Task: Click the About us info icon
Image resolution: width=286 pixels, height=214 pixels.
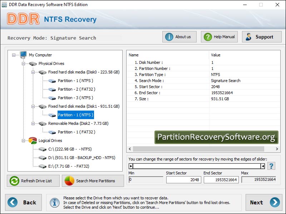Action: coord(169,37)
